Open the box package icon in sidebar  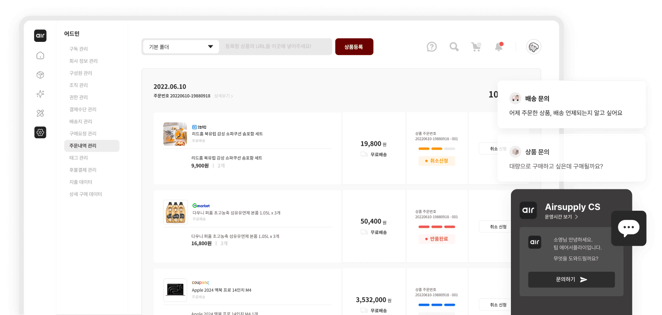pos(40,75)
